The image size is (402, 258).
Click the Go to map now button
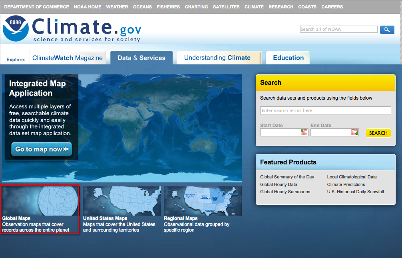pos(41,149)
